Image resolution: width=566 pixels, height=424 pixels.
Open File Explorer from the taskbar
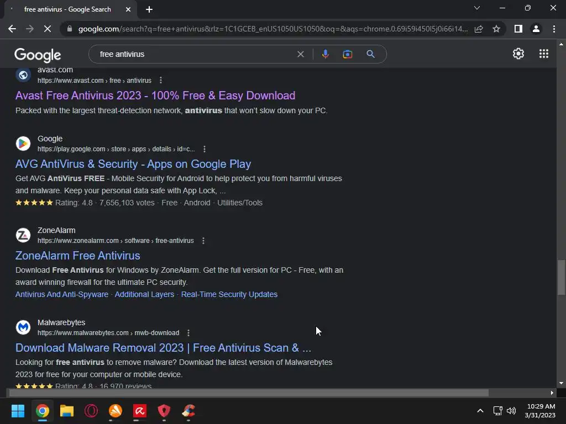pyautogui.click(x=67, y=411)
